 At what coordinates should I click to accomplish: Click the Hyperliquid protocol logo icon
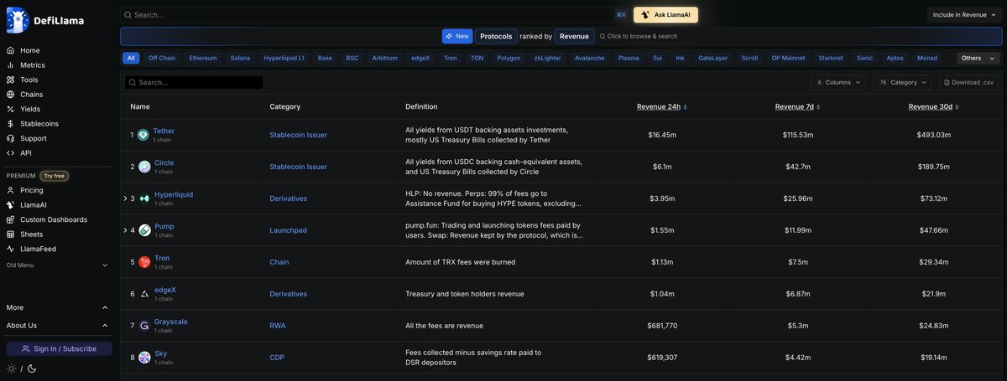(x=144, y=198)
